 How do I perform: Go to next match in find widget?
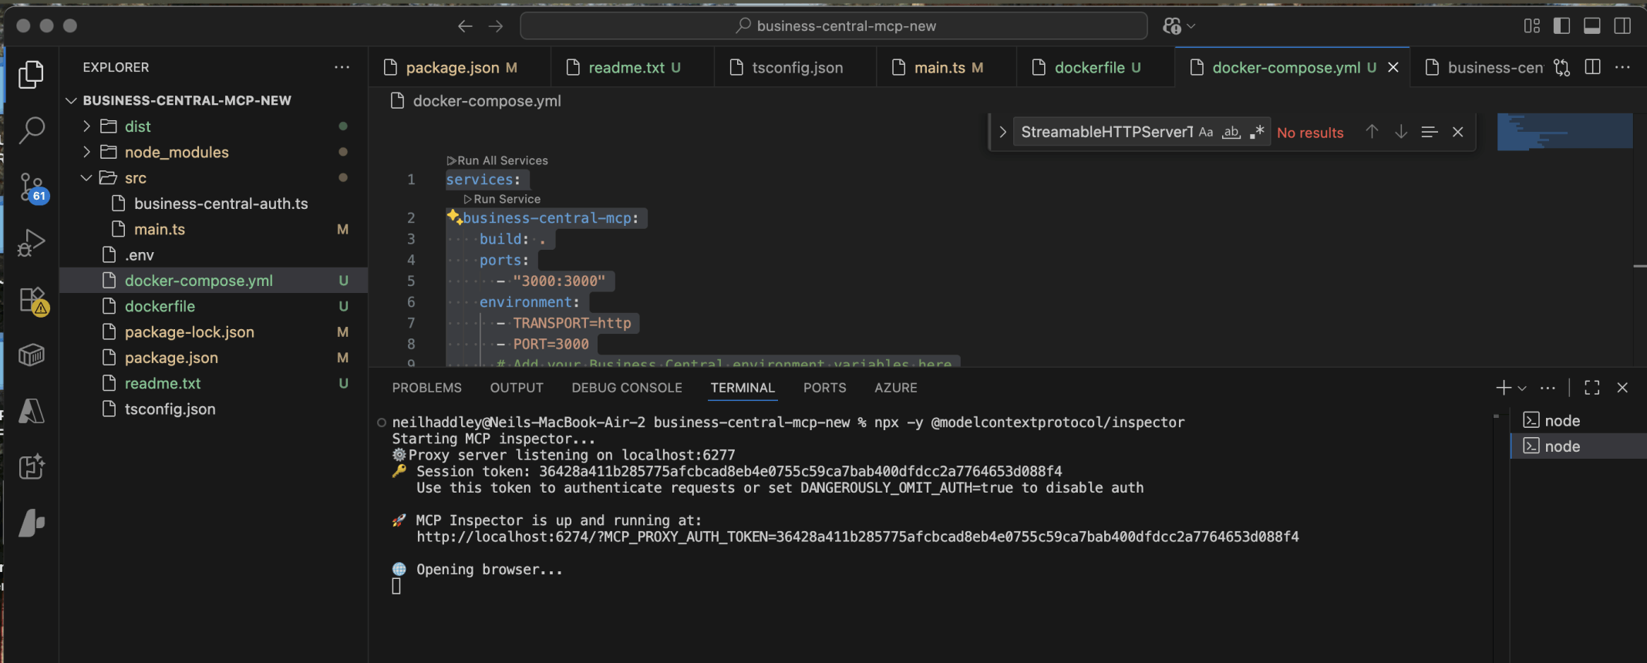[x=1401, y=132]
